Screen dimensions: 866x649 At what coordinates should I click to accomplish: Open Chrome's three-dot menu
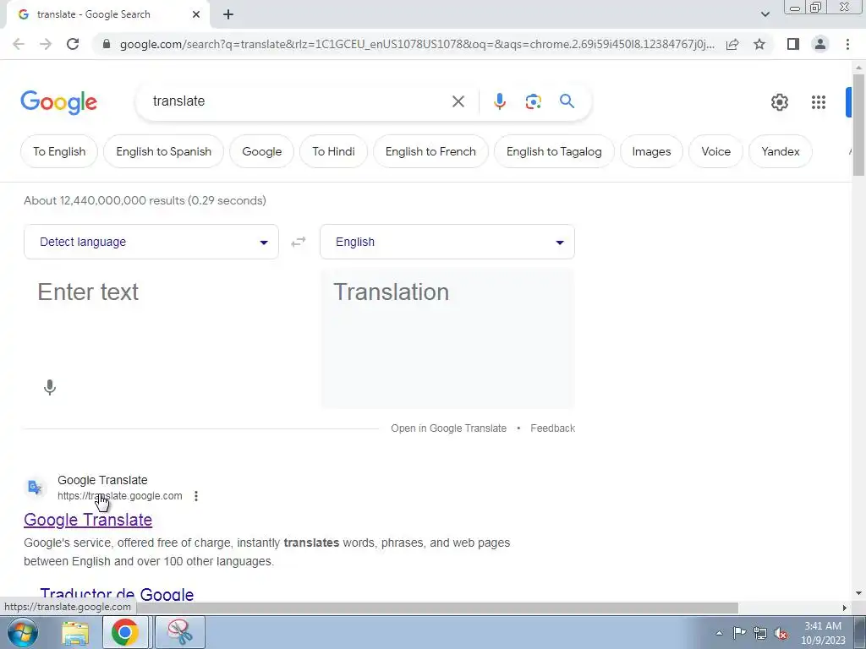(x=847, y=44)
